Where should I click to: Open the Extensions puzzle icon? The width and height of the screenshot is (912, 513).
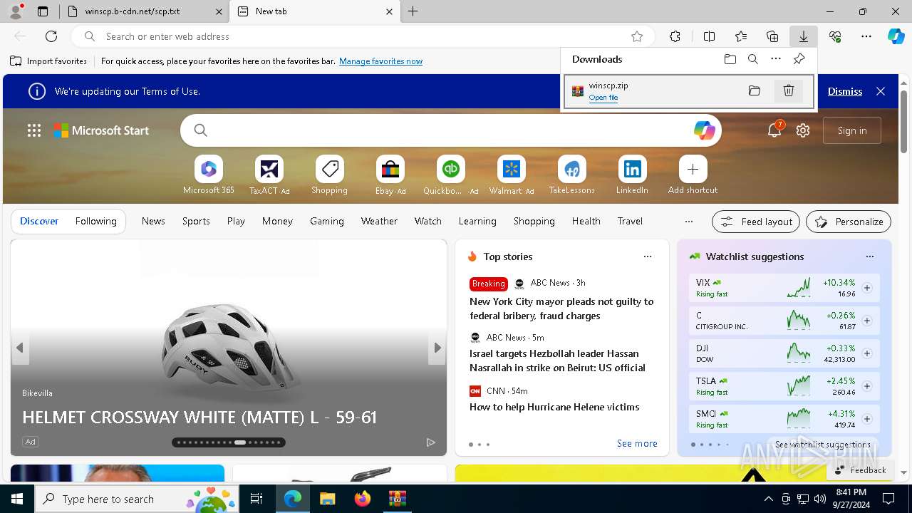click(675, 36)
